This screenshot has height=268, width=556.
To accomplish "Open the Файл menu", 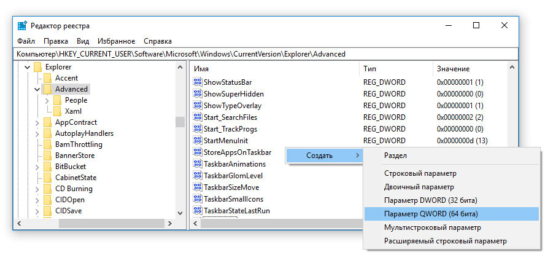I will [x=26, y=41].
